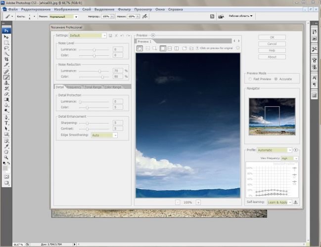Image resolution: width=321 pixels, height=247 pixels.
Task: Open the Settings preset dropdown
Action: [x=88, y=36]
